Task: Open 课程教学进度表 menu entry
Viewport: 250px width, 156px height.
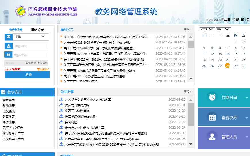Action: (13, 134)
